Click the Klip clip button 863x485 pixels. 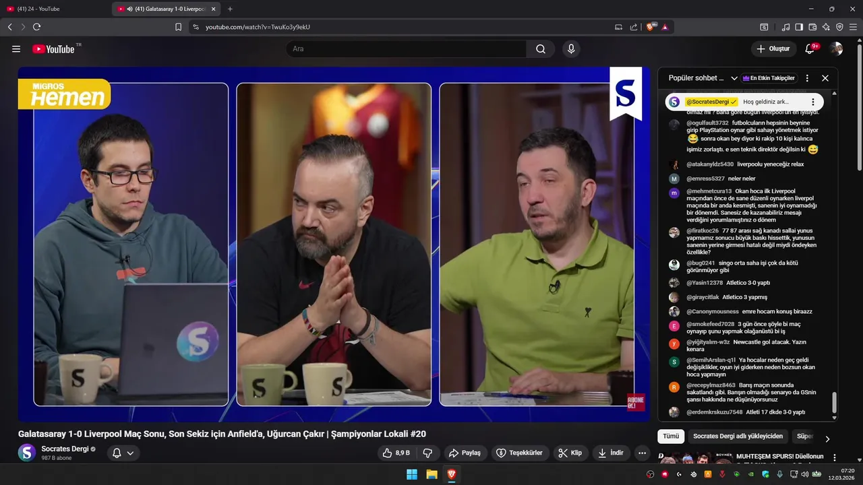click(x=570, y=453)
